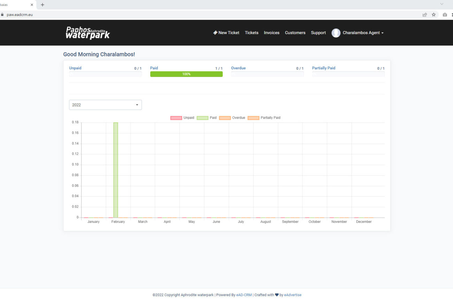Image resolution: width=453 pixels, height=302 pixels.
Task: Click the site lock icon in address bar
Action: (2, 15)
